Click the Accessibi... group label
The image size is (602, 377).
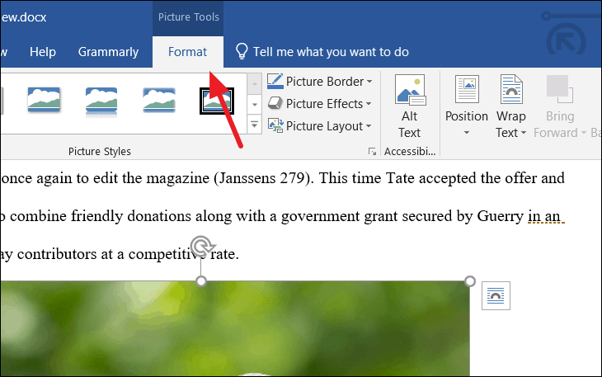coord(410,152)
